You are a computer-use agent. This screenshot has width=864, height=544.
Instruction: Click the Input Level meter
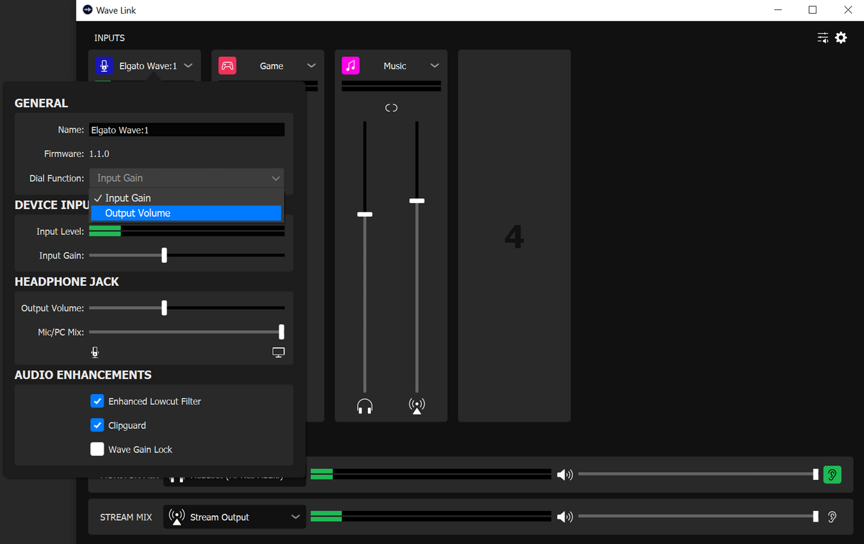point(186,231)
